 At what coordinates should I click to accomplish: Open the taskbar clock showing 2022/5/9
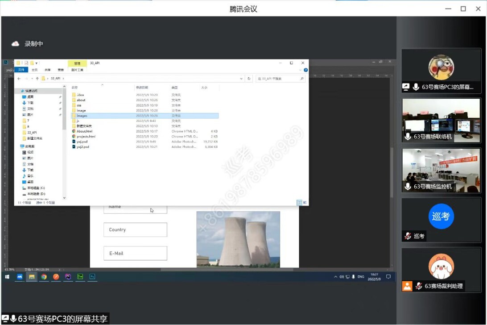coord(374,277)
